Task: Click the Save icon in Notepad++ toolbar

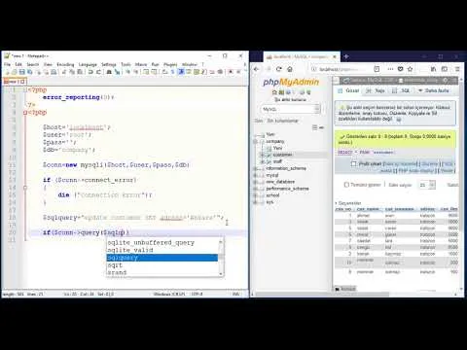Action: point(21,72)
